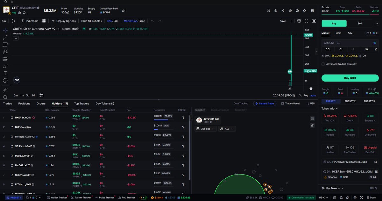Switch to the Trades tab
This screenshot has width=382, height=201.
pyautogui.click(x=8, y=104)
